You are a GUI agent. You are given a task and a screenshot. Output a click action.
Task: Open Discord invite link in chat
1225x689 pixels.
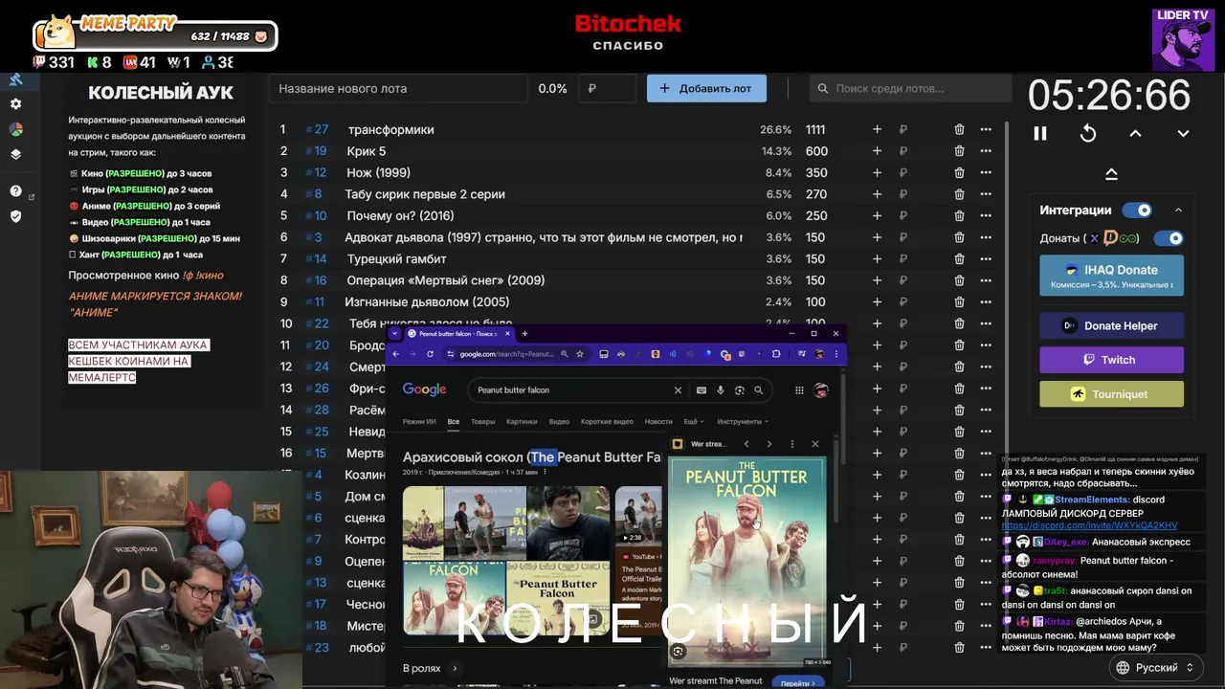click(1089, 525)
